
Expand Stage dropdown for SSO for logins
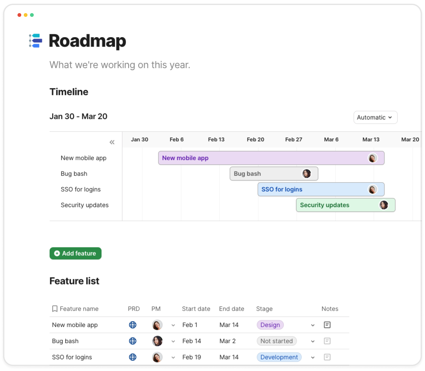tap(313, 357)
